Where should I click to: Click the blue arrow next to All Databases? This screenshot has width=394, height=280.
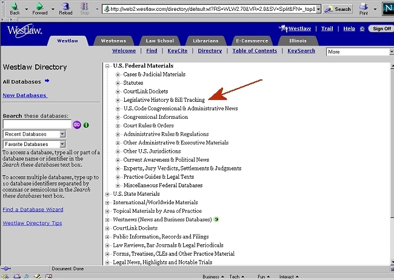(47, 81)
